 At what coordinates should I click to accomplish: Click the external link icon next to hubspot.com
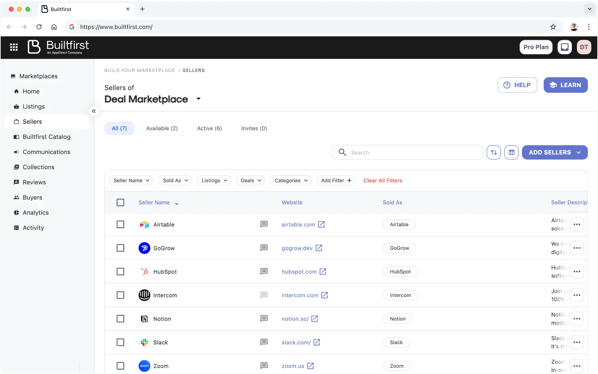323,272
